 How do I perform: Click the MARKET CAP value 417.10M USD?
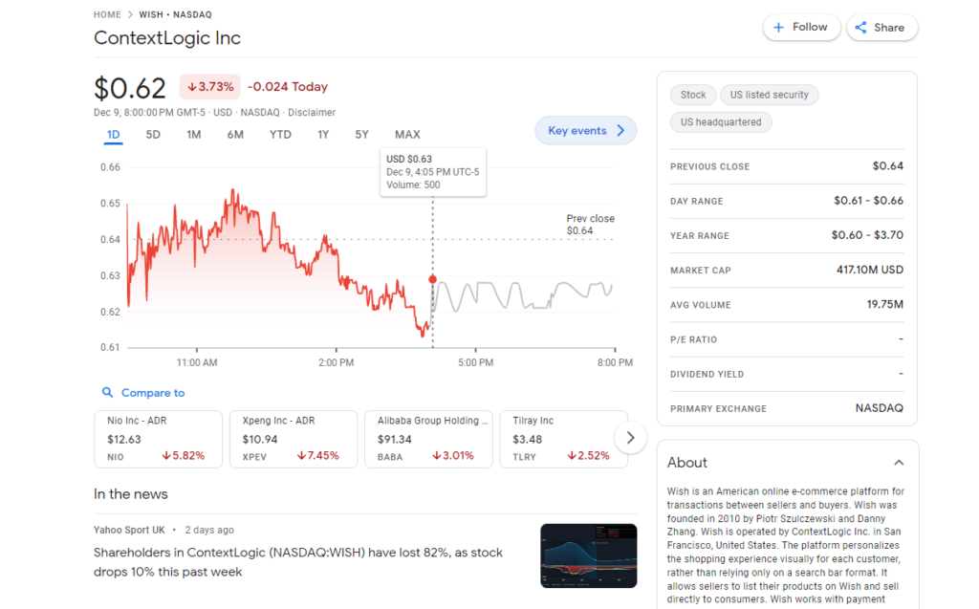(870, 270)
